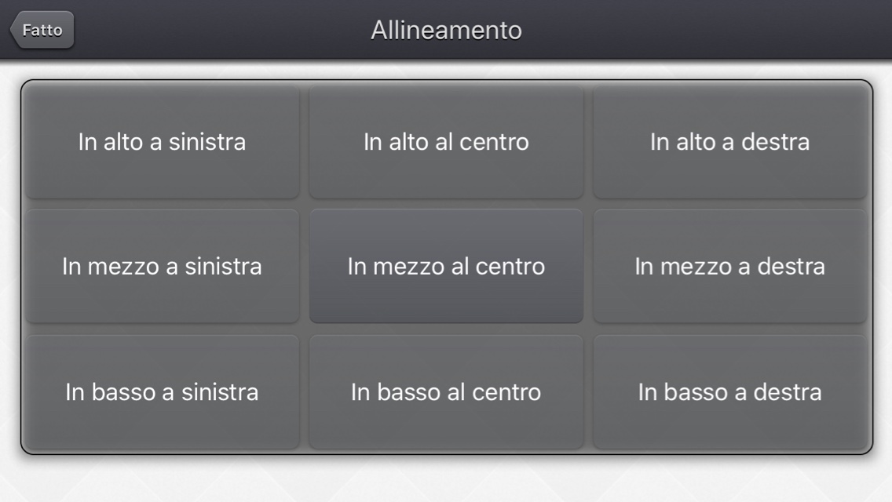Viewport: 892px width, 502px height.
Task: Set alignment to top center cell
Action: tap(446, 141)
